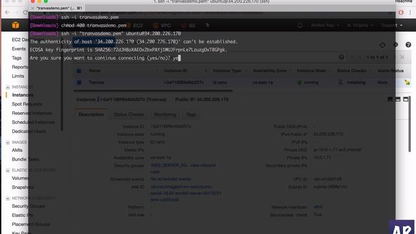The image size is (416, 234).
Task: Open Scheduled Instances in the sidebar
Action: (x=33, y=122)
